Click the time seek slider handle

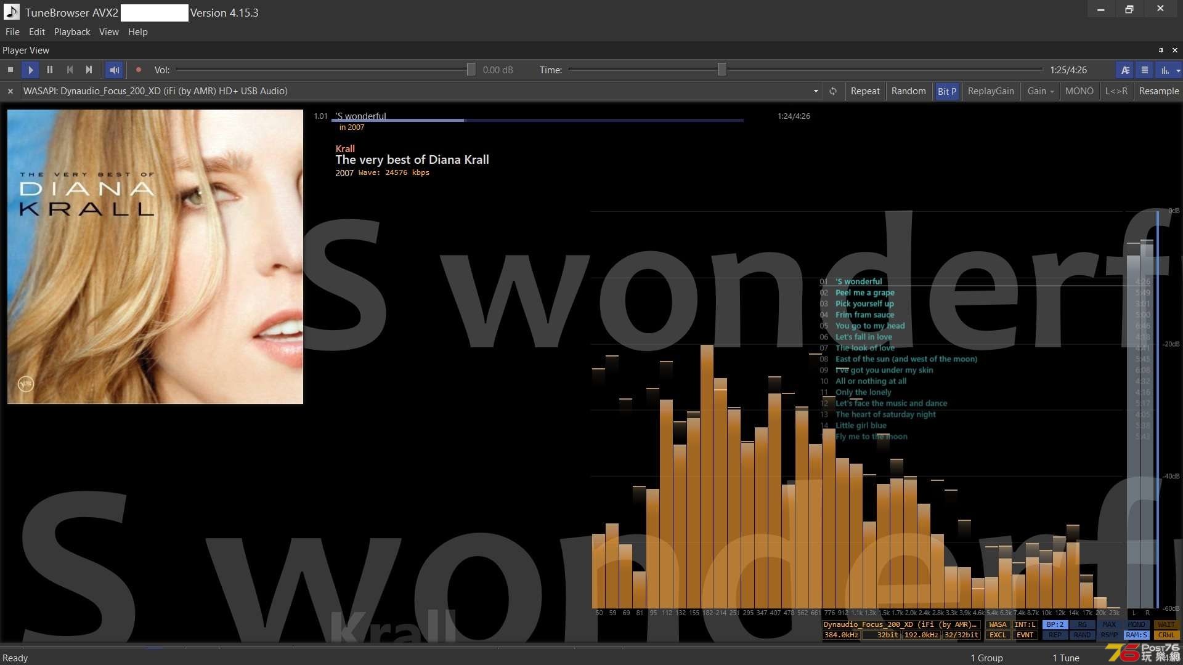pos(722,70)
